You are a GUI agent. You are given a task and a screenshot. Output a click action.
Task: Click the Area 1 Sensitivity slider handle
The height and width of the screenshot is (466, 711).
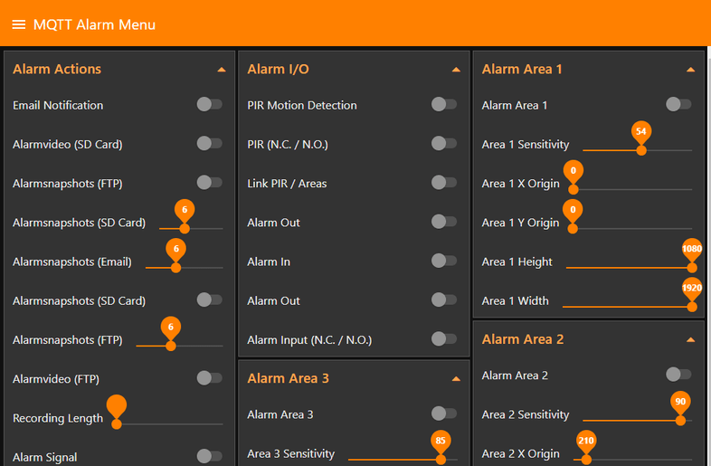641,150
